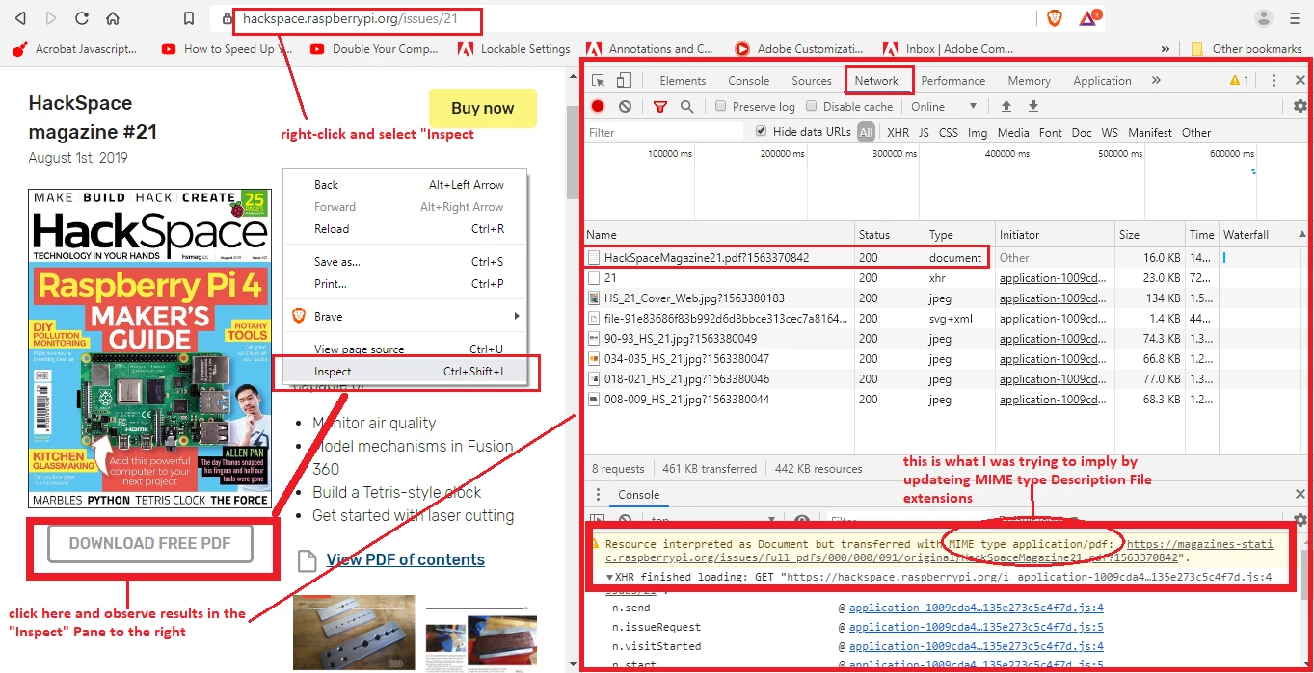Open the Other bookmarks folder
This screenshot has width=1314, height=673.
pos(1247,49)
